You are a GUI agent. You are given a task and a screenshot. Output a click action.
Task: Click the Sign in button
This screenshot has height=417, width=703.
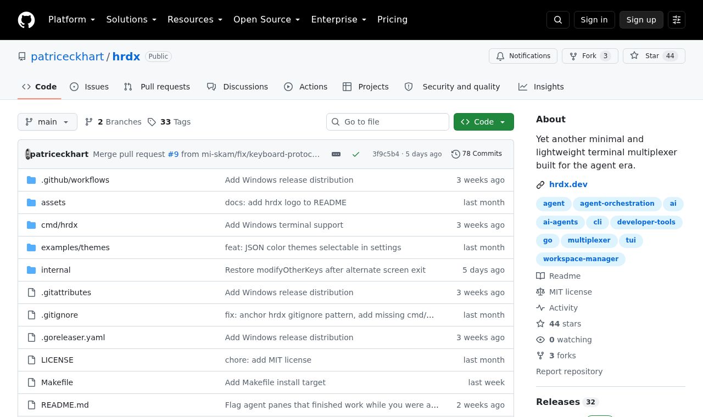click(594, 20)
